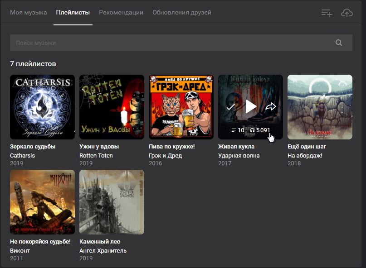
Task: Click the Пива по кружке! title
Action: (x=172, y=147)
